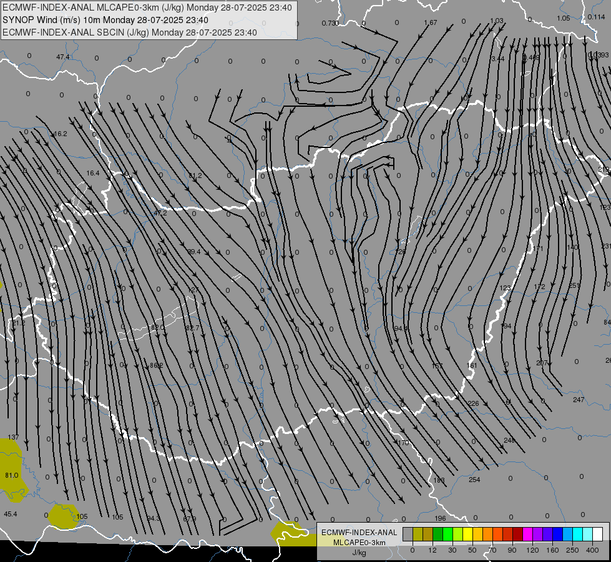
Task: Click the map value 16.4
Action: [93, 173]
